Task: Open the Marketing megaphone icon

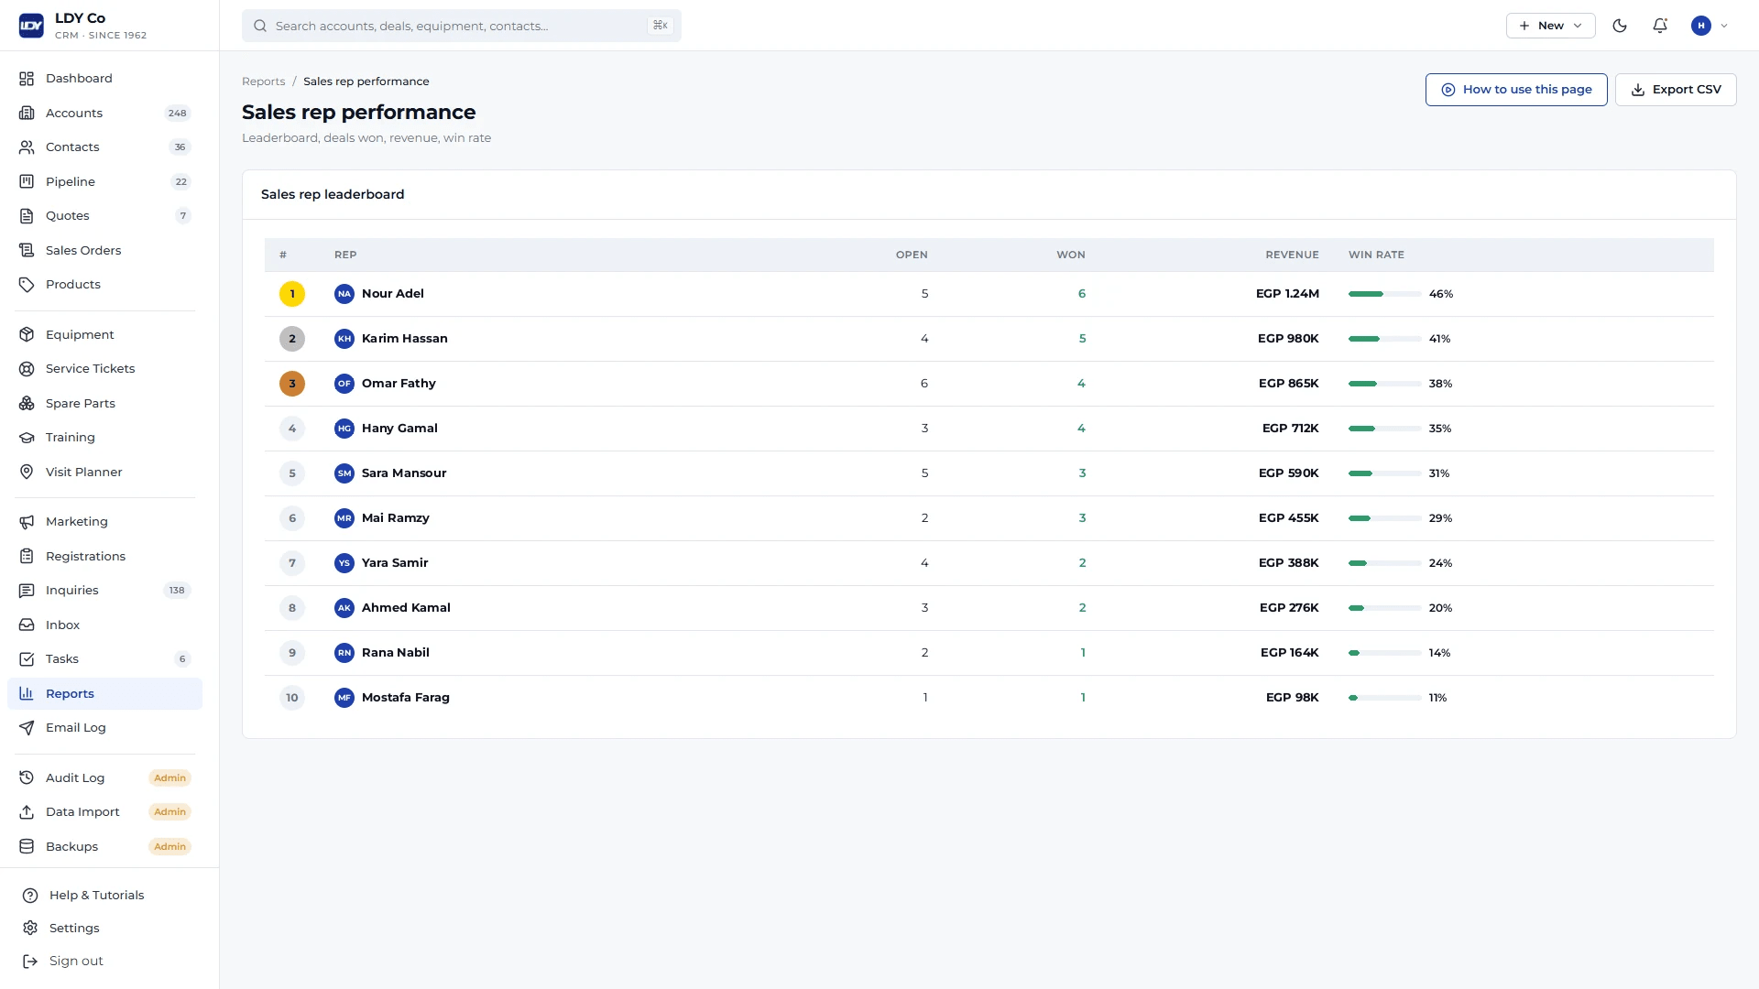Action: click(27, 522)
